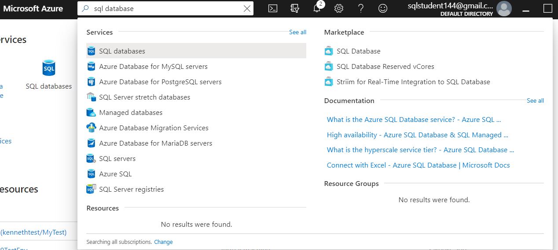
Task: Click the feedback smiley icon
Action: [383, 8]
